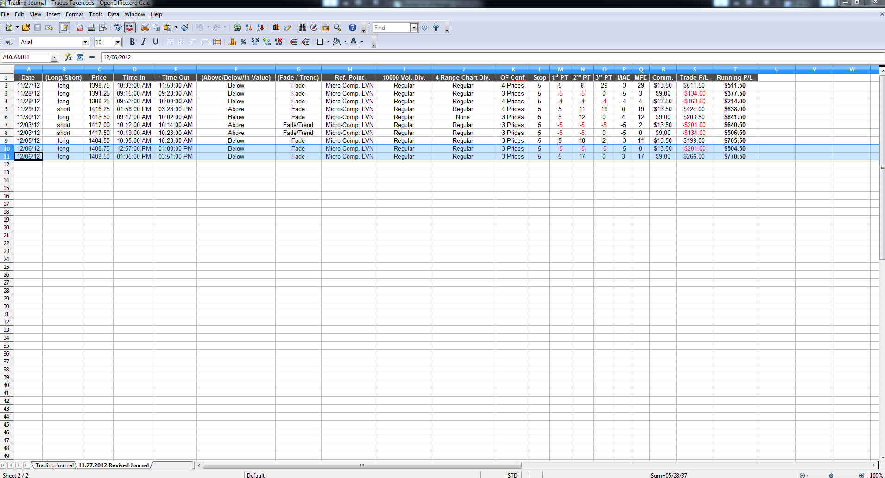Align cell content left
885x478 pixels.
[x=171, y=42]
